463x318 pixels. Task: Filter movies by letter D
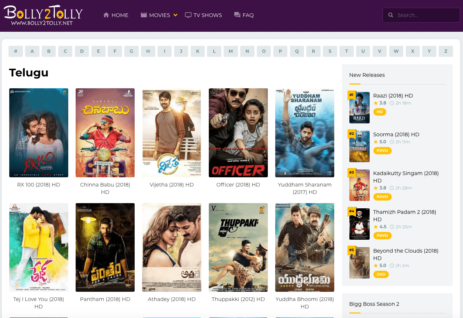click(x=82, y=51)
